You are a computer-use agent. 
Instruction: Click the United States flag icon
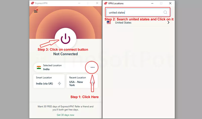click(x=109, y=23)
